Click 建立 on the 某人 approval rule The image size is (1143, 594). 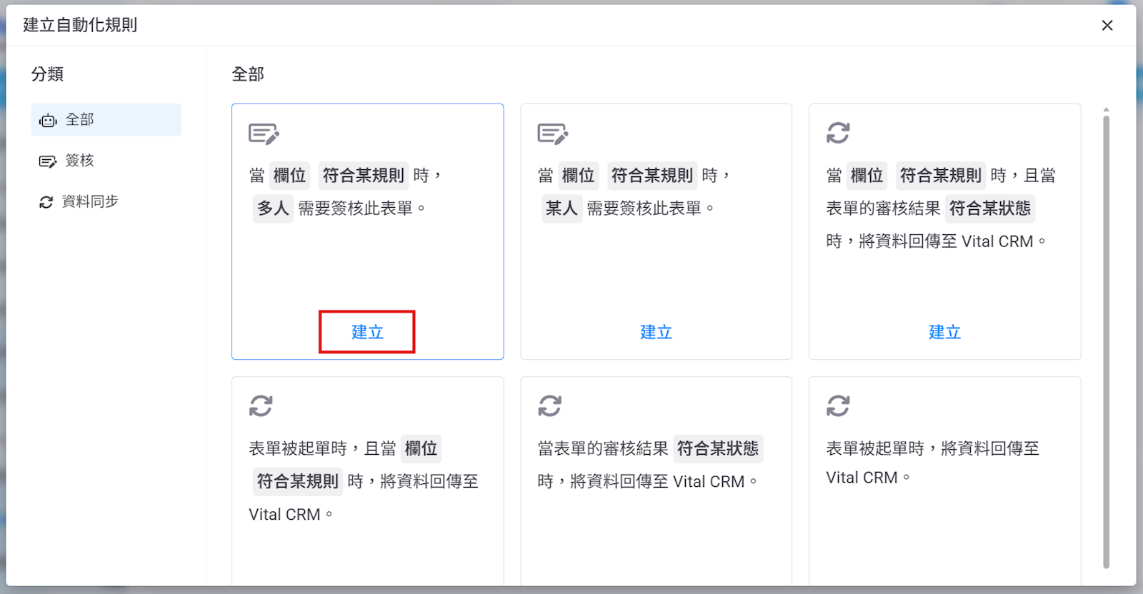tap(656, 332)
